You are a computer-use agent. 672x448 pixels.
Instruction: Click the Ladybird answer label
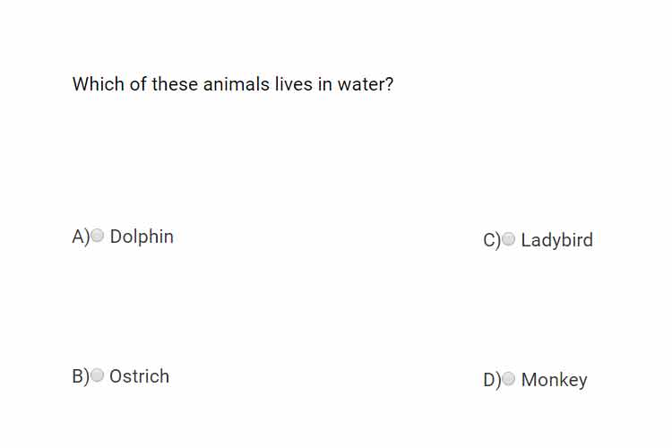pyautogui.click(x=557, y=240)
